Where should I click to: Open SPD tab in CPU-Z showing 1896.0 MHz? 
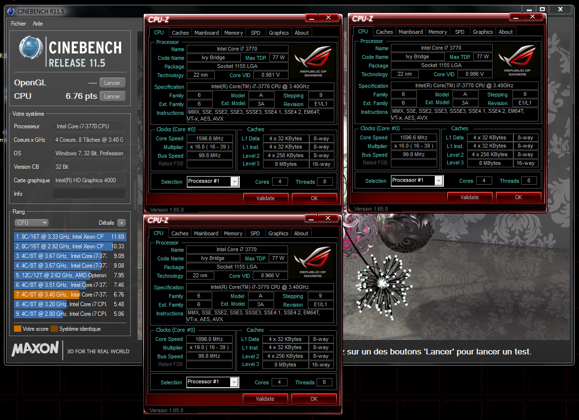[x=255, y=233]
